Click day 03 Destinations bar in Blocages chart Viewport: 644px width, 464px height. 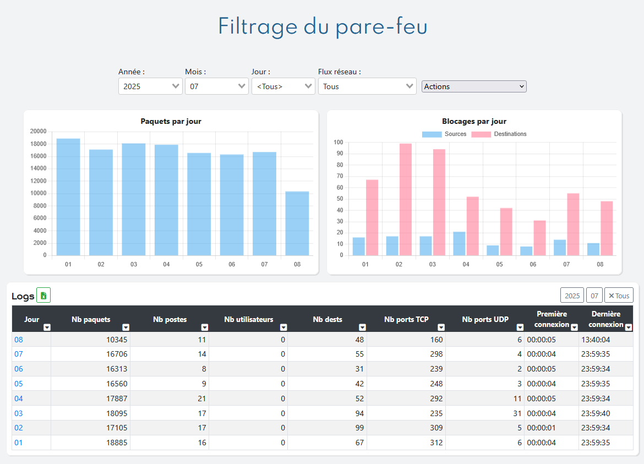coord(439,203)
